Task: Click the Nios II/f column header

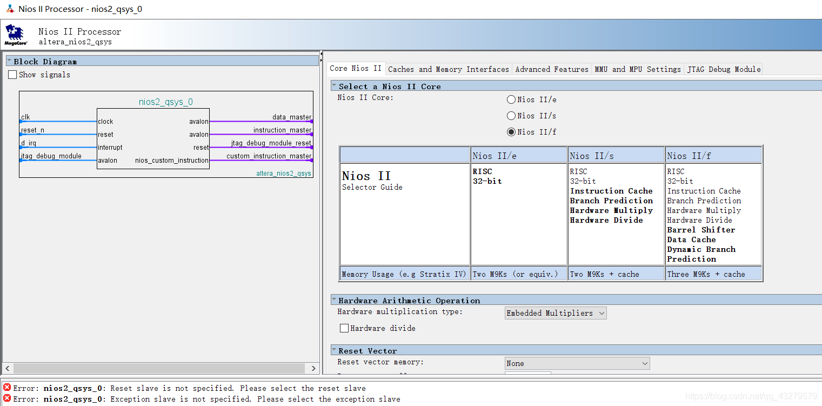Action: 713,155
